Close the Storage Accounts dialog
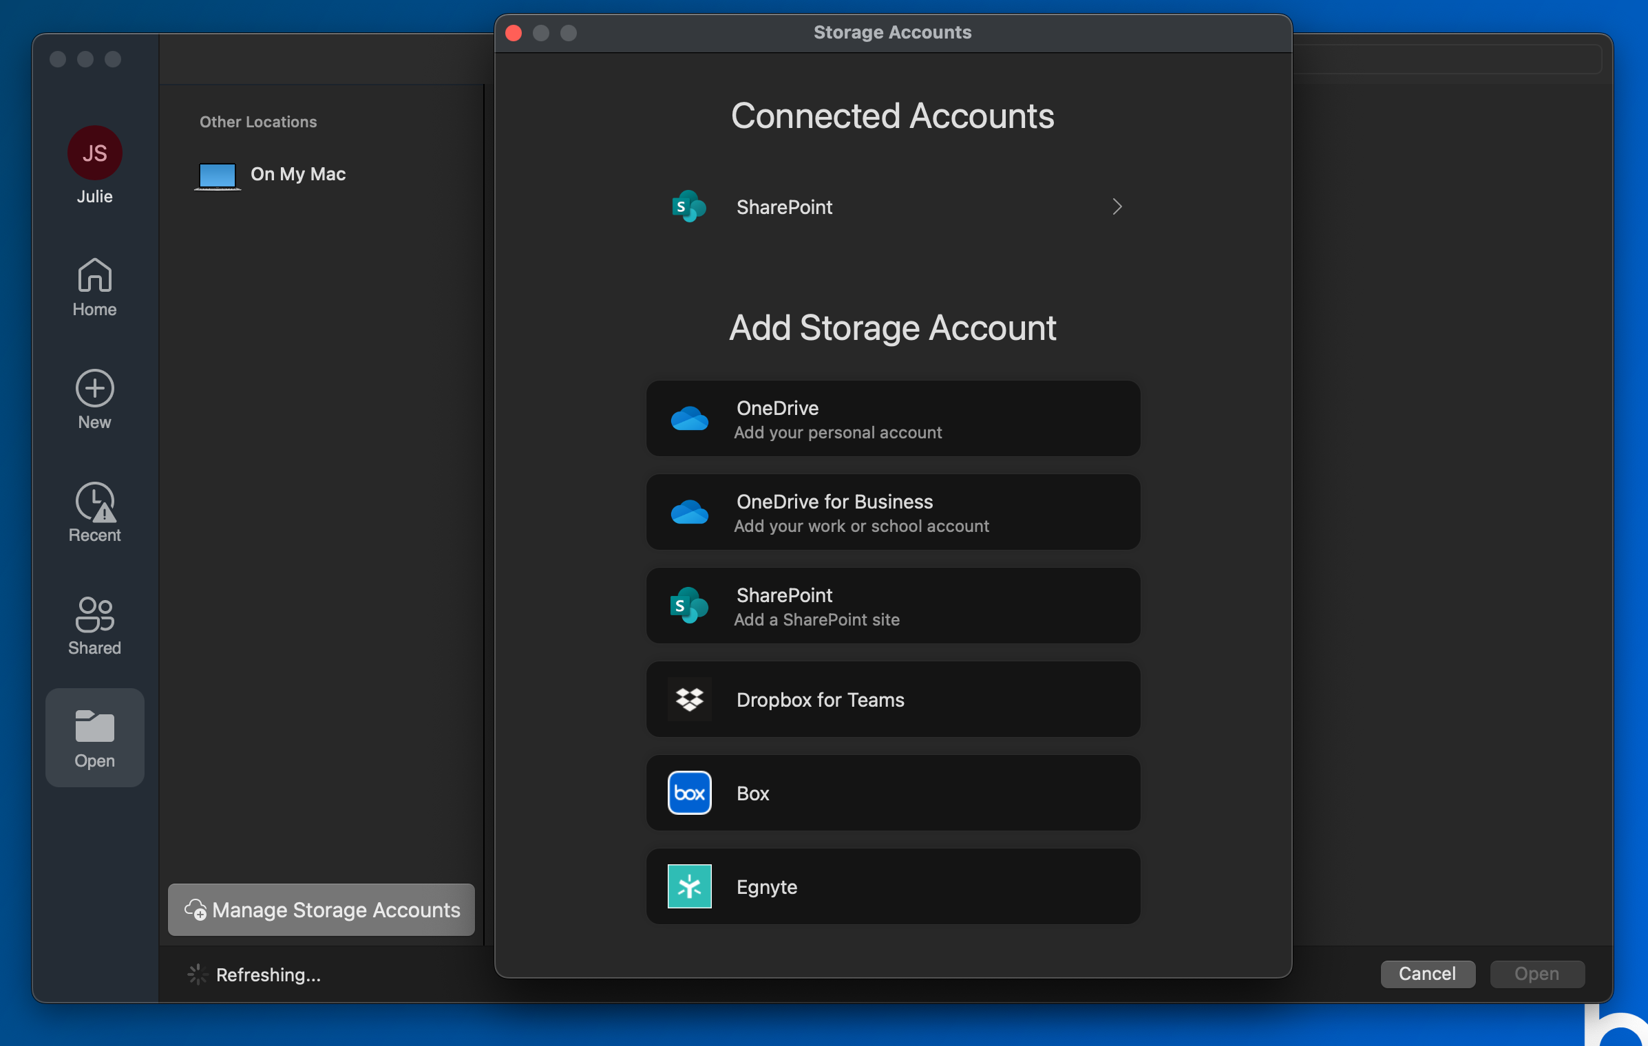 tap(514, 33)
